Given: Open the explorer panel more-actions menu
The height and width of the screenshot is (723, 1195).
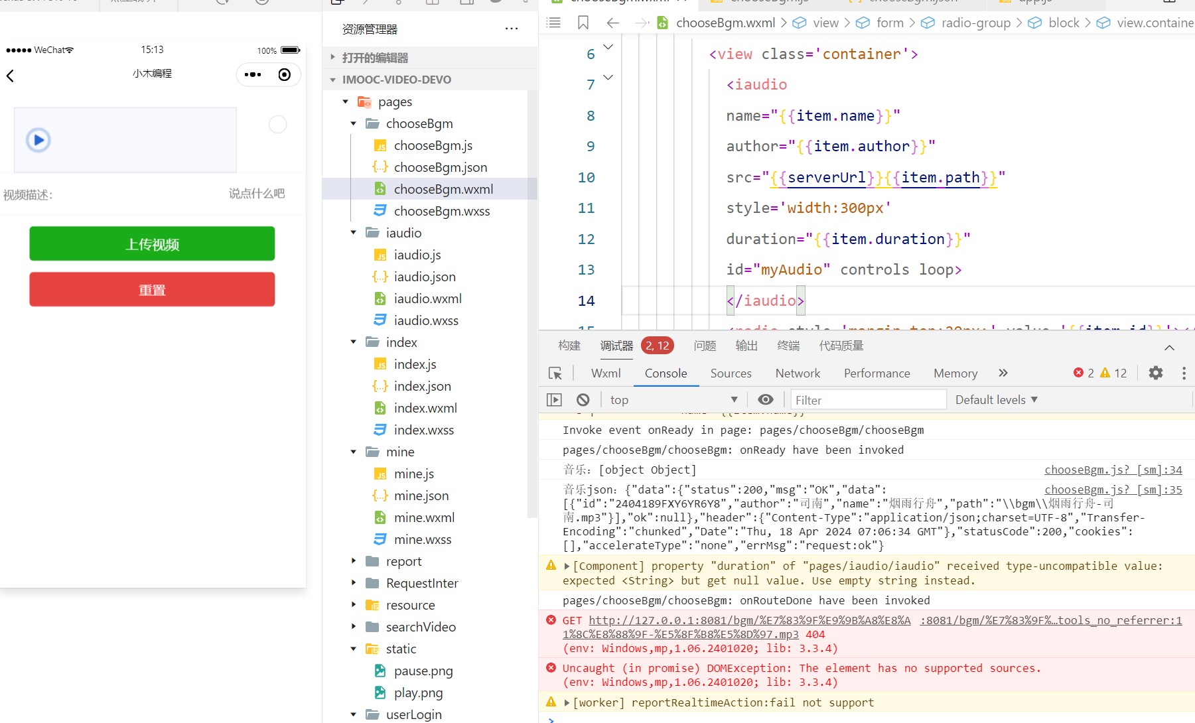Looking at the screenshot, I should pos(511,29).
